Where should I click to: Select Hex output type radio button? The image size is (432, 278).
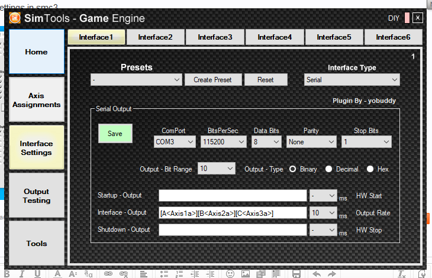click(x=370, y=169)
